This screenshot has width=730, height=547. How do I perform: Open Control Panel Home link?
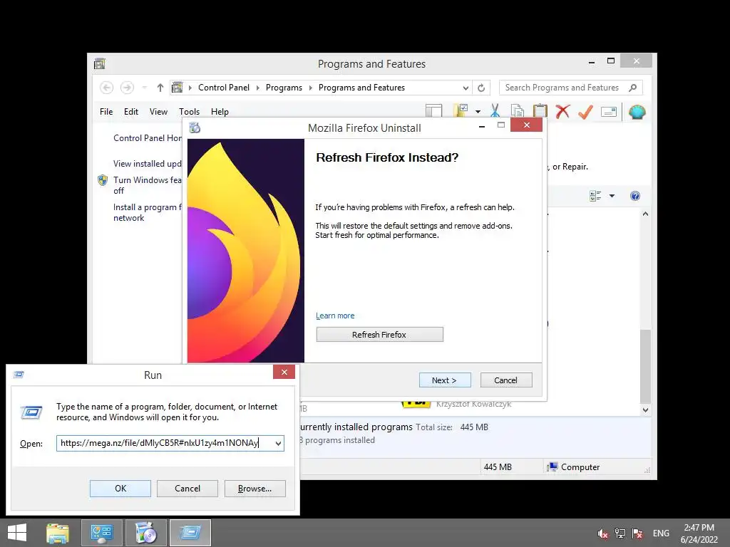pyautogui.click(x=147, y=138)
